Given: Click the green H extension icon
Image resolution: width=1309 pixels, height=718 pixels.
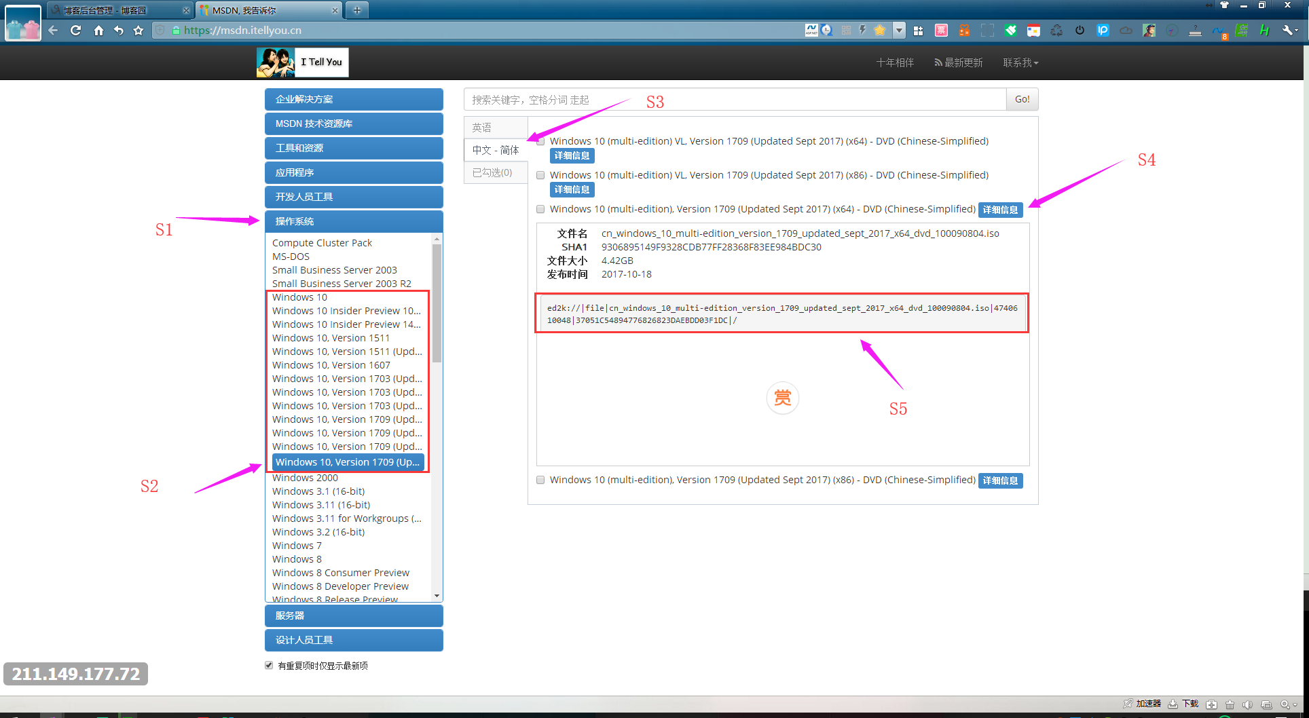Looking at the screenshot, I should click(1264, 30).
